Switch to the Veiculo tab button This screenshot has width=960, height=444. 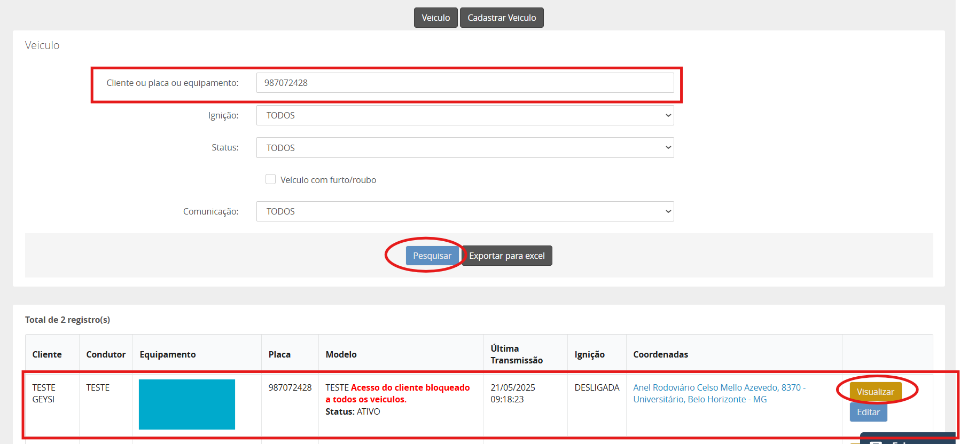[435, 18]
